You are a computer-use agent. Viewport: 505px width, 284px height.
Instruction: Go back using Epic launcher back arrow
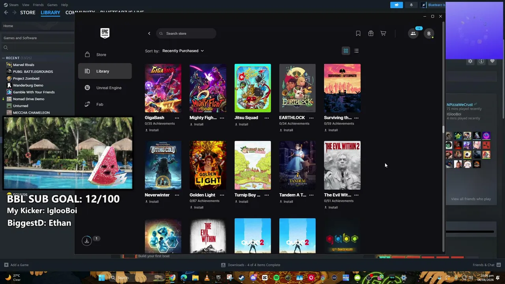coord(149,34)
